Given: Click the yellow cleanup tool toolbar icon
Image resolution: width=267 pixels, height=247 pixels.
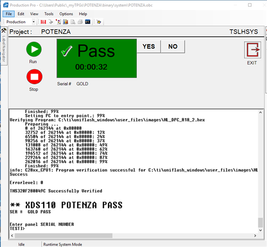Looking at the screenshot, I should click(x=99, y=22).
